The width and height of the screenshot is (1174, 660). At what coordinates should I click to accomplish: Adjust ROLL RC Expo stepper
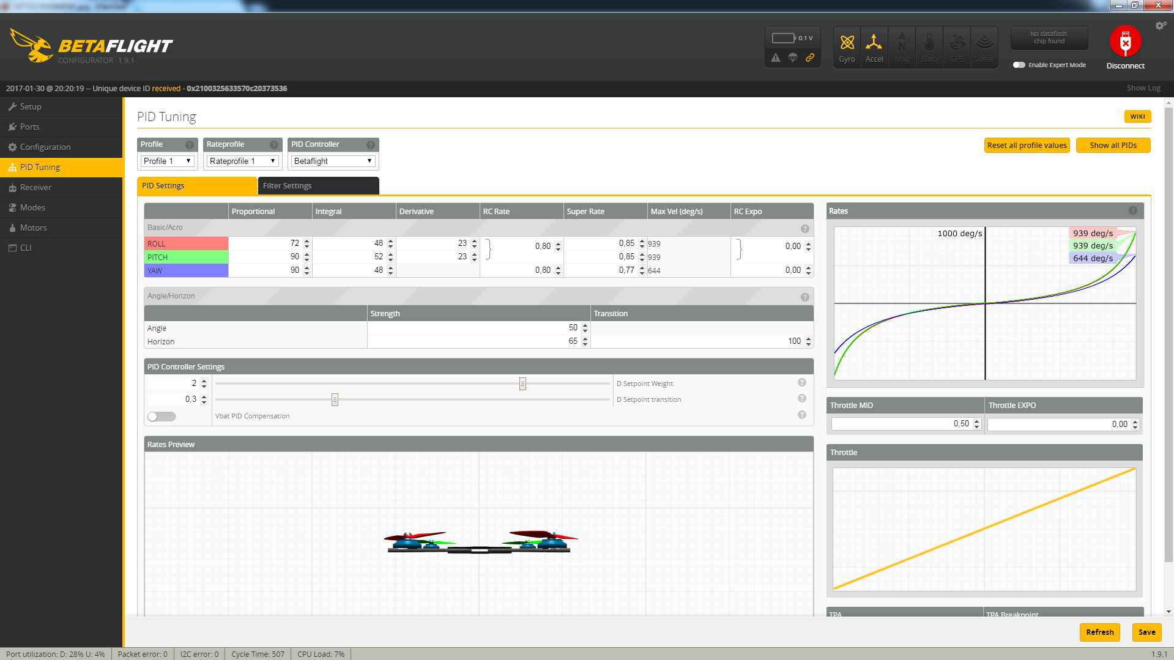coord(808,247)
